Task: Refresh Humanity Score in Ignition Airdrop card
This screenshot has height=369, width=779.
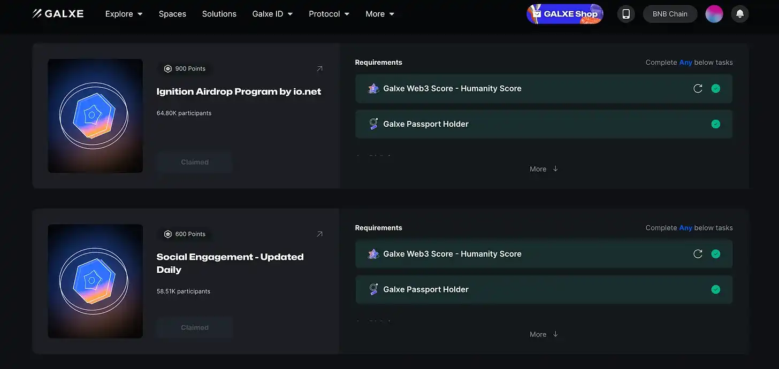Action: click(x=698, y=89)
